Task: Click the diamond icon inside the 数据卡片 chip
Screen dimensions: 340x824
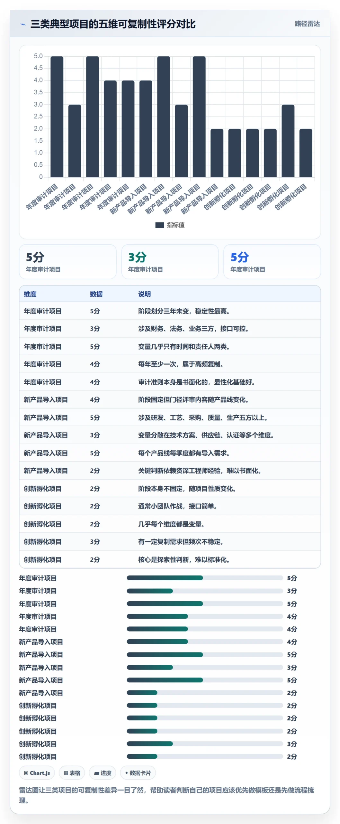Action: (x=127, y=773)
